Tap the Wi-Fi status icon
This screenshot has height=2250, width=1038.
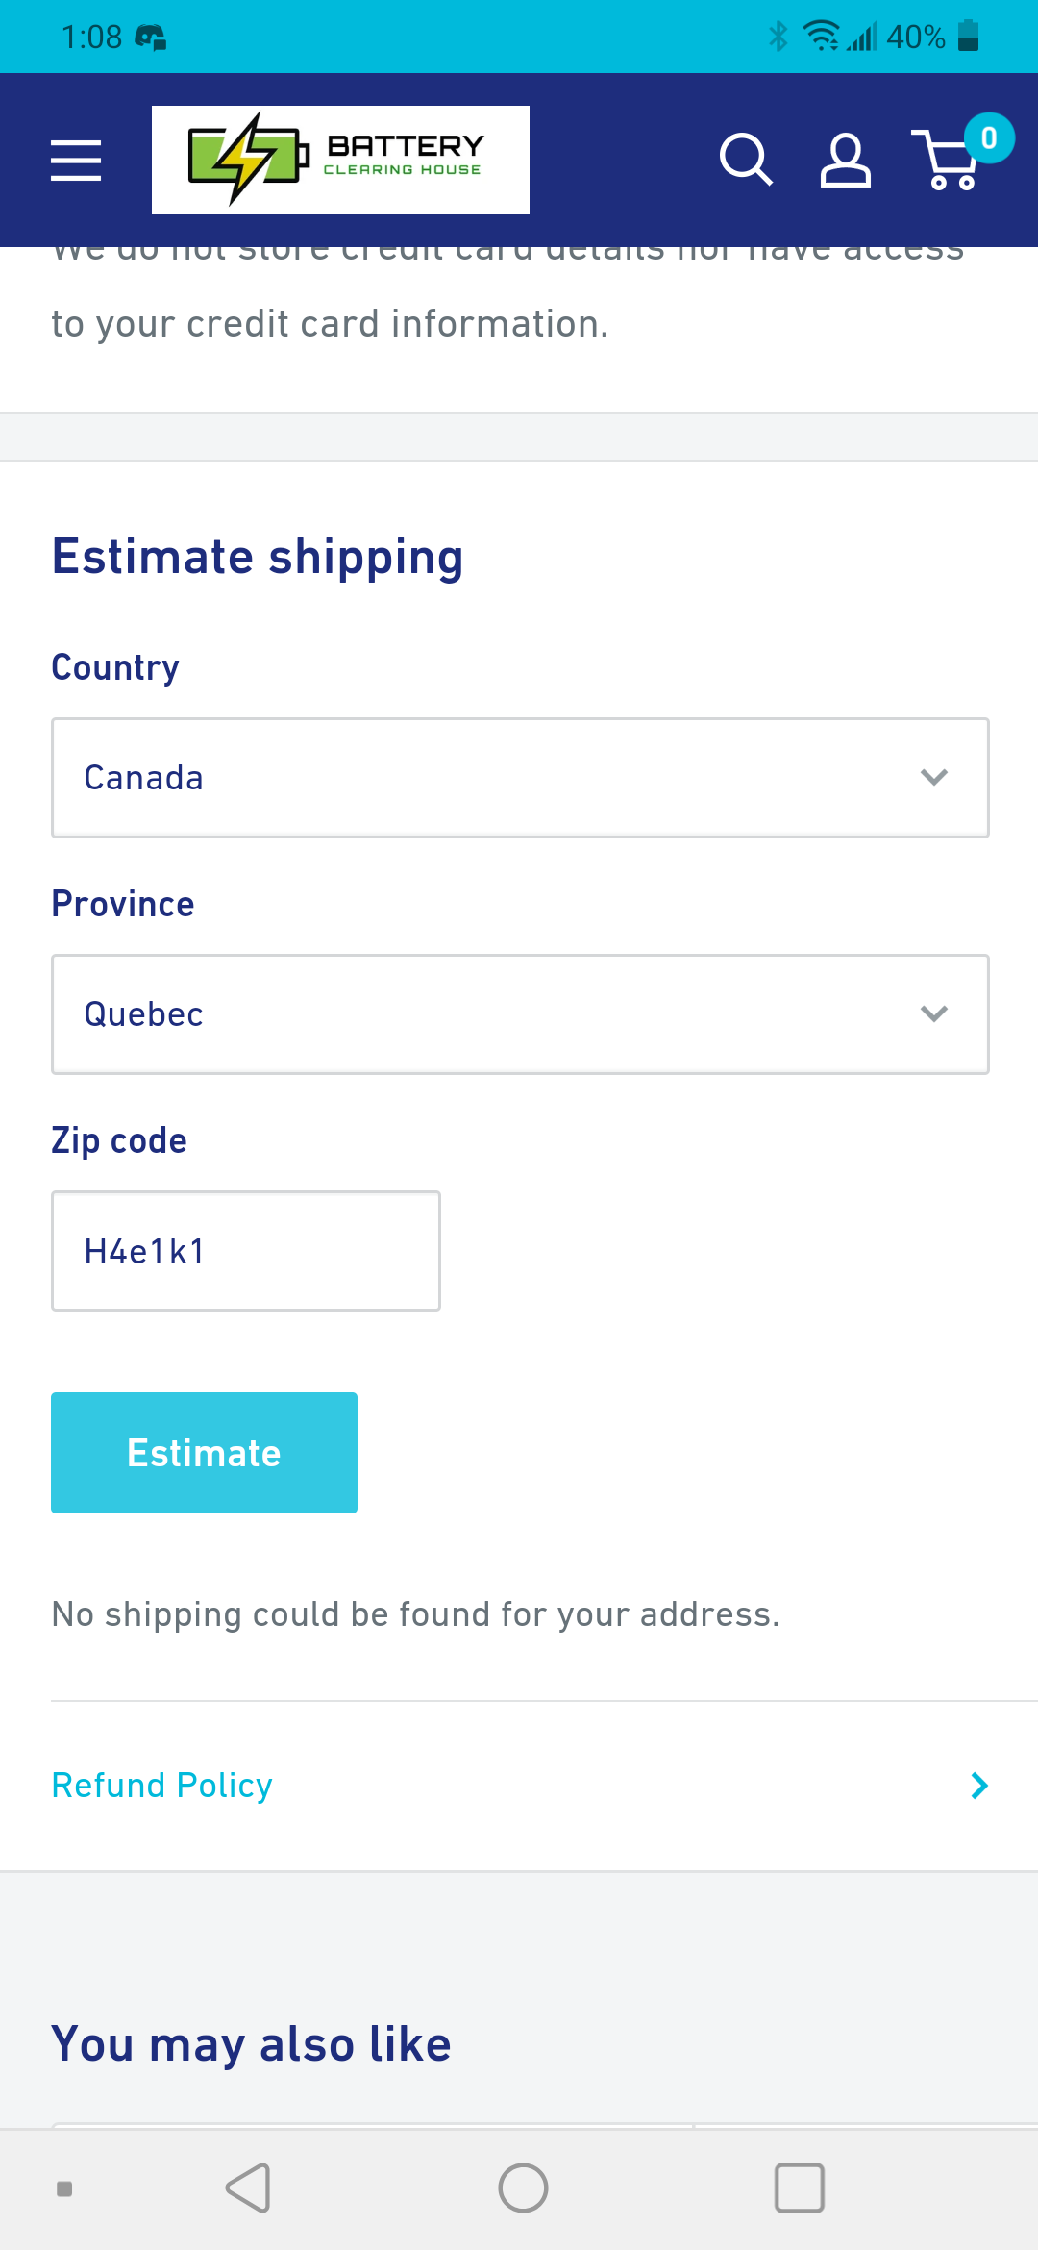click(x=822, y=37)
